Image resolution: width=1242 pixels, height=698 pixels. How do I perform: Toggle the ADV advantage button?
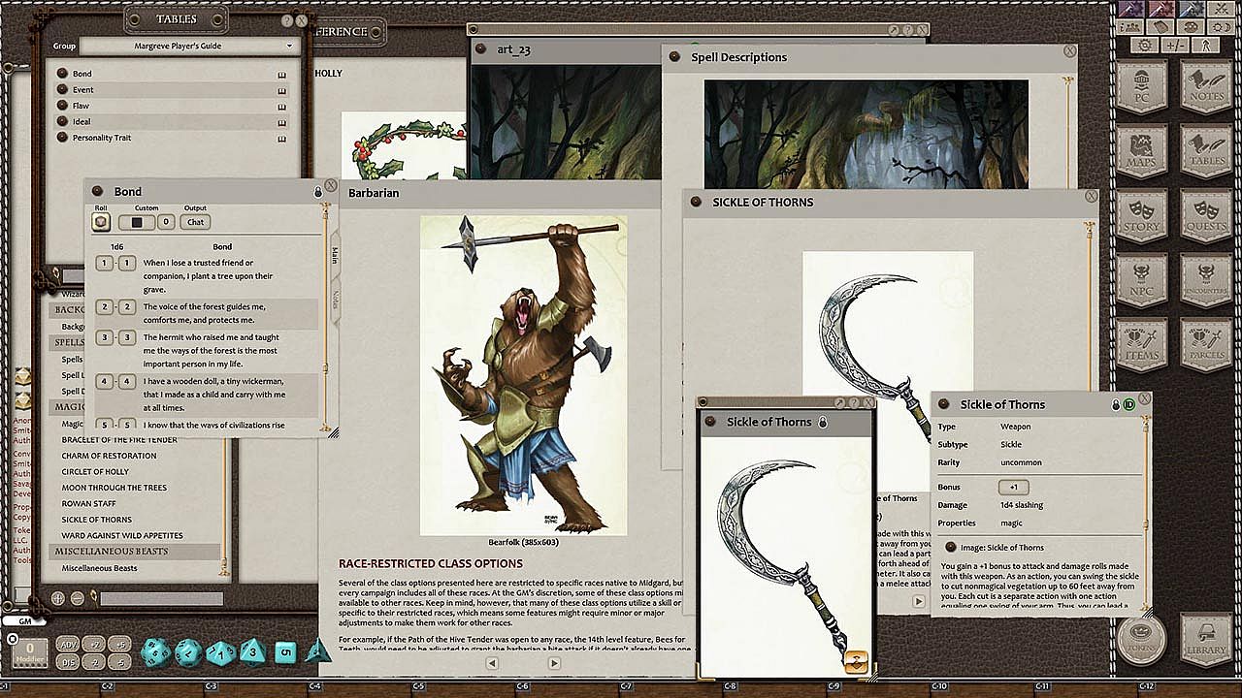(68, 644)
